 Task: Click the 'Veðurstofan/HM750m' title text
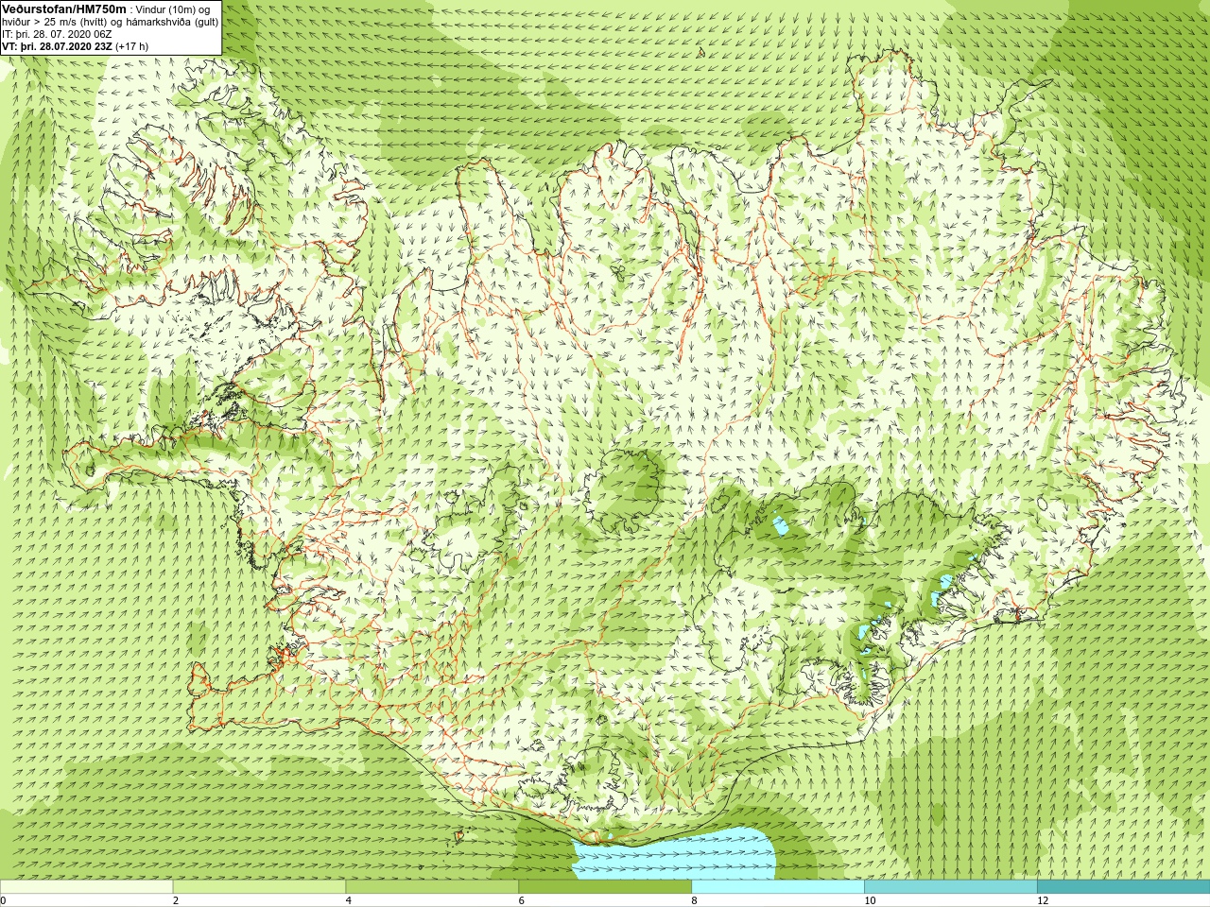pos(64,9)
